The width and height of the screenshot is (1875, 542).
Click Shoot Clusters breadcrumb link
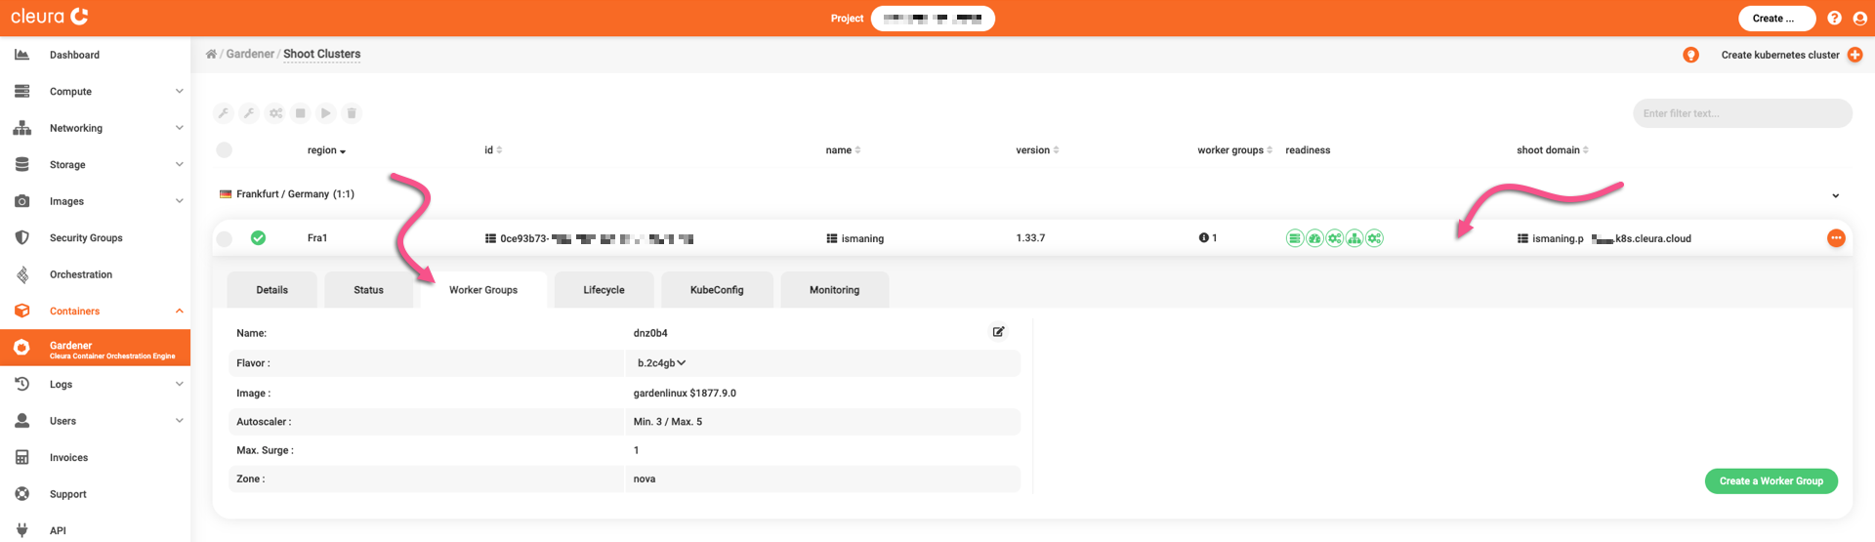tap(321, 54)
